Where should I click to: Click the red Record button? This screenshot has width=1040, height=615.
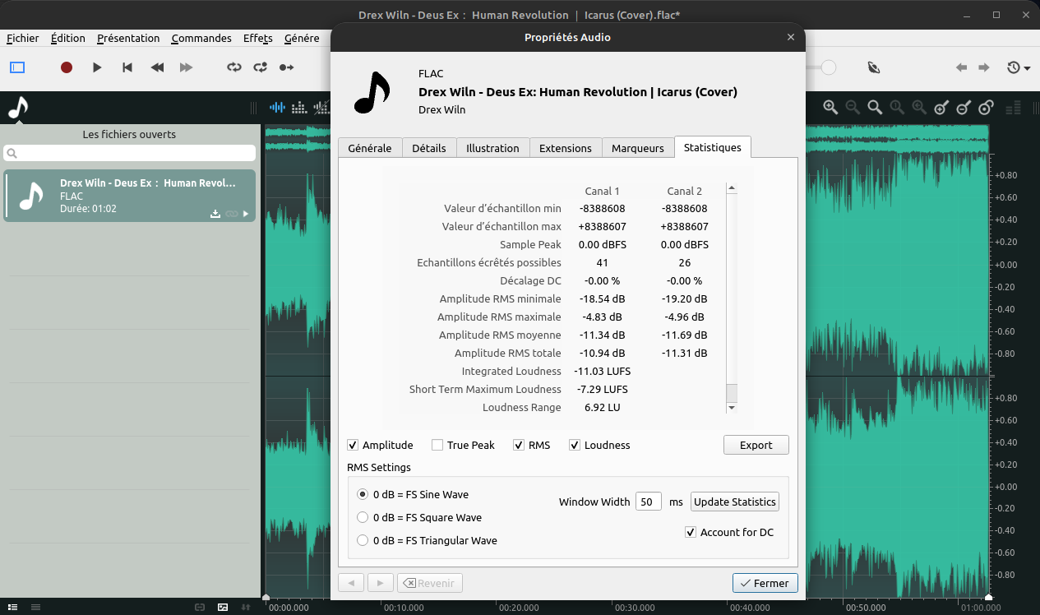[x=67, y=67]
